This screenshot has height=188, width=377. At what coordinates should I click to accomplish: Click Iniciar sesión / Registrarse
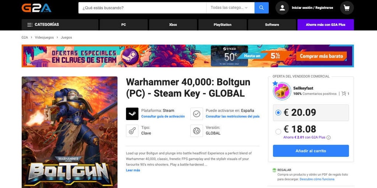pos(312,8)
